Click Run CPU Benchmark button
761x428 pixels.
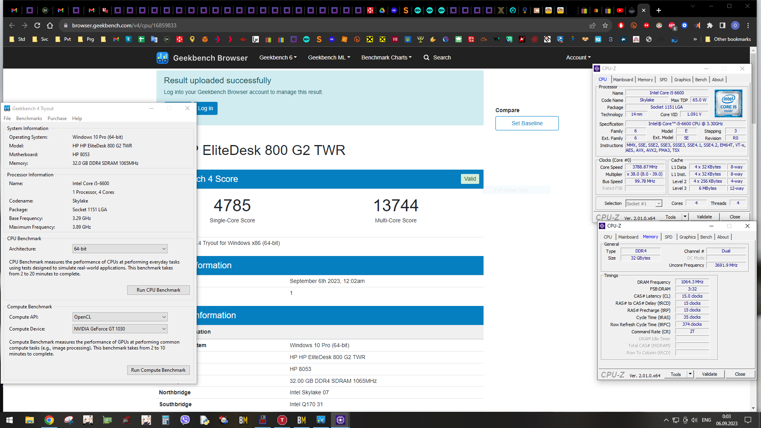[158, 290]
